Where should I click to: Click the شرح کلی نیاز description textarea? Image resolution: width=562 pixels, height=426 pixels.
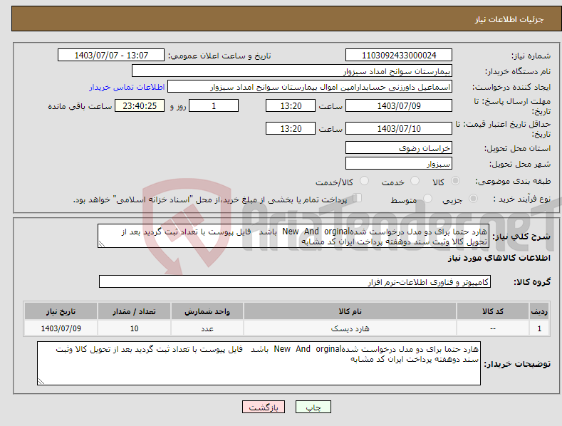(293, 236)
